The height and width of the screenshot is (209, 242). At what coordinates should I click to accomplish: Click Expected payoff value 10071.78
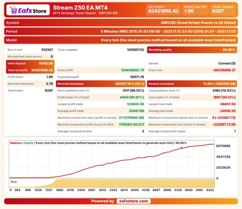coord(137,77)
